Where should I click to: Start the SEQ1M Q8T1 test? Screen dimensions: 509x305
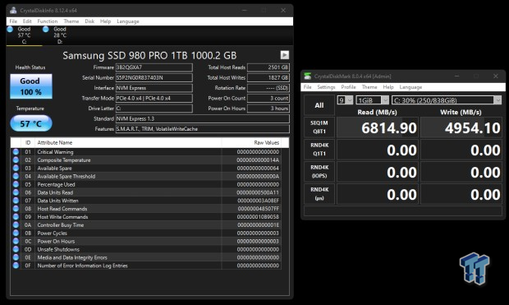click(x=319, y=127)
